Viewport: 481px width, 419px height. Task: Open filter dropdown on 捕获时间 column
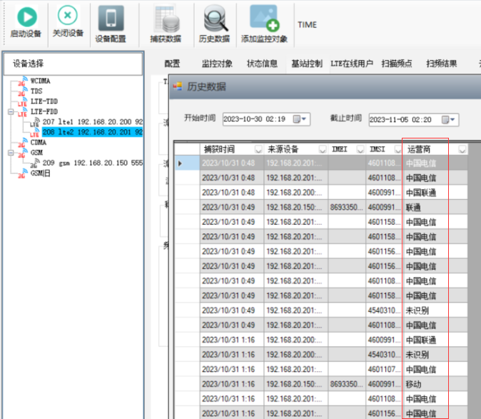[258, 149]
